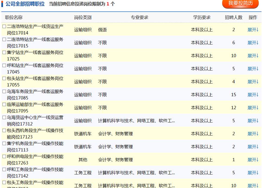Click the 操作 column header
The image size is (262, 188).
[x=253, y=17]
